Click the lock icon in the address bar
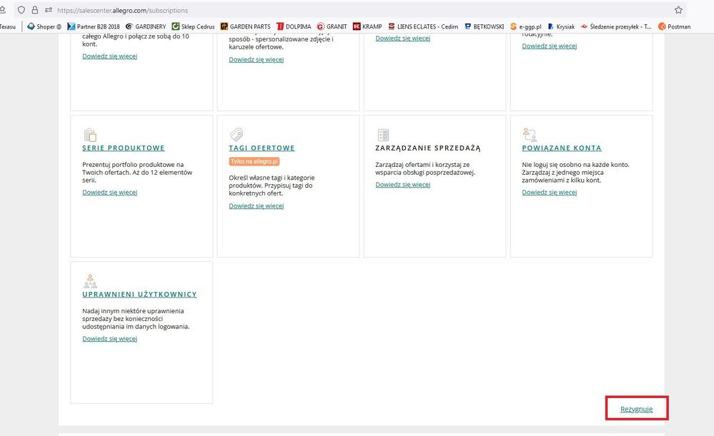Image resolution: width=714 pixels, height=436 pixels. click(x=34, y=11)
